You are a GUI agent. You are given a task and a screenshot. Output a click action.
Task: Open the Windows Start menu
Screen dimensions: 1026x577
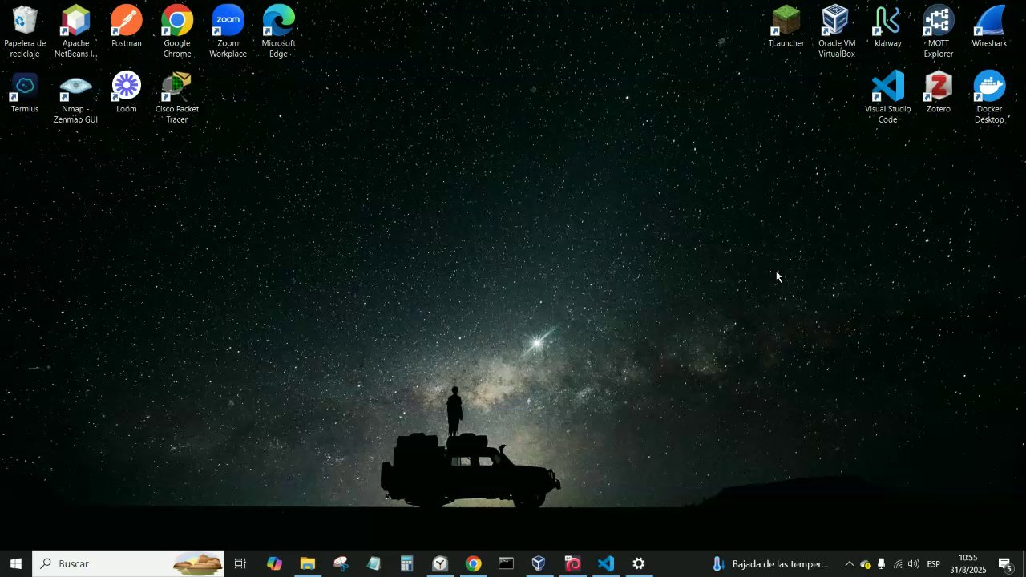(16, 563)
